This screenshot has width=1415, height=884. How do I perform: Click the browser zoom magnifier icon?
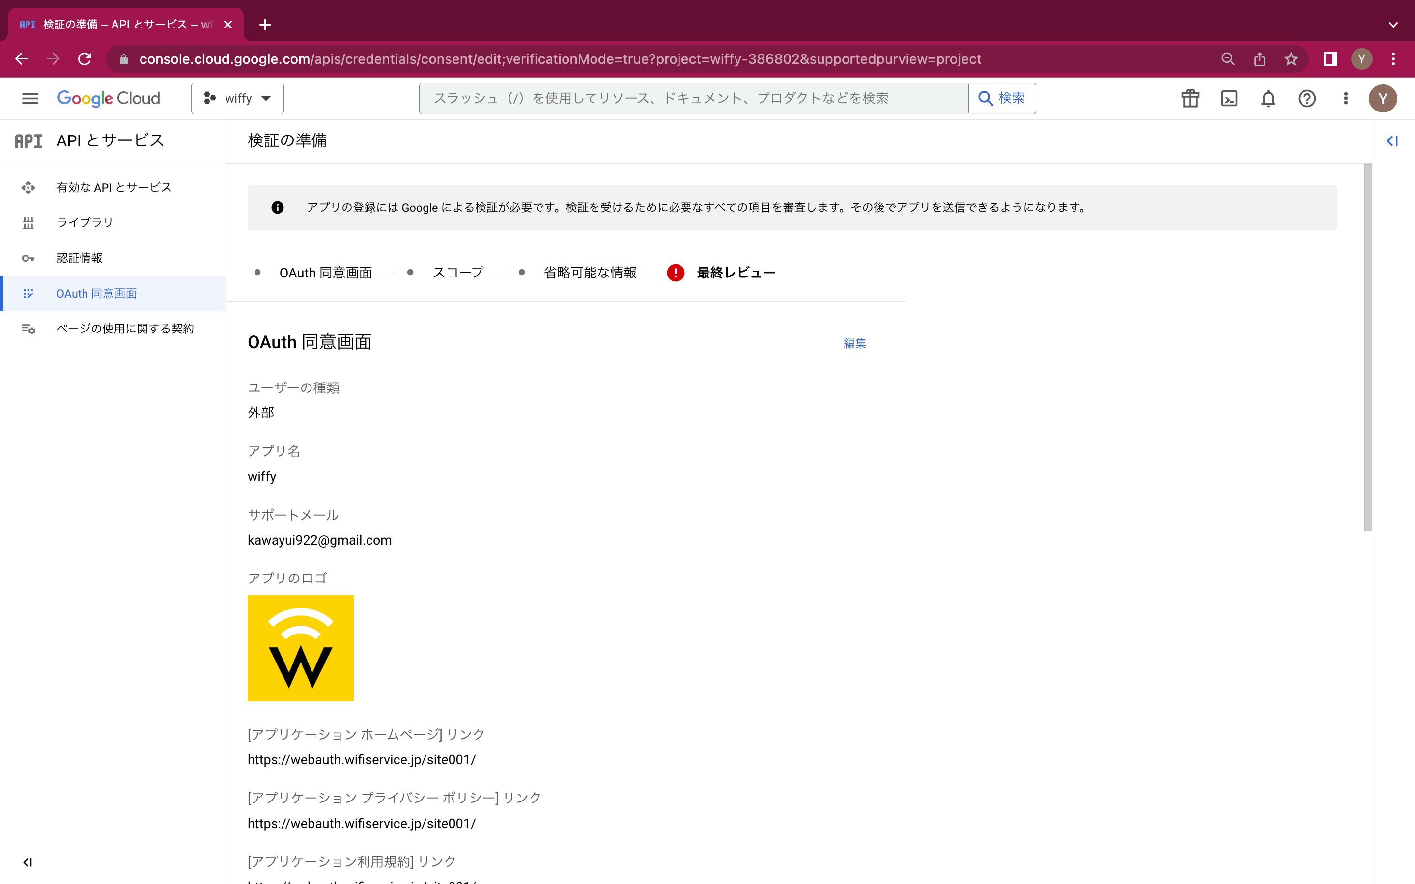(x=1228, y=59)
